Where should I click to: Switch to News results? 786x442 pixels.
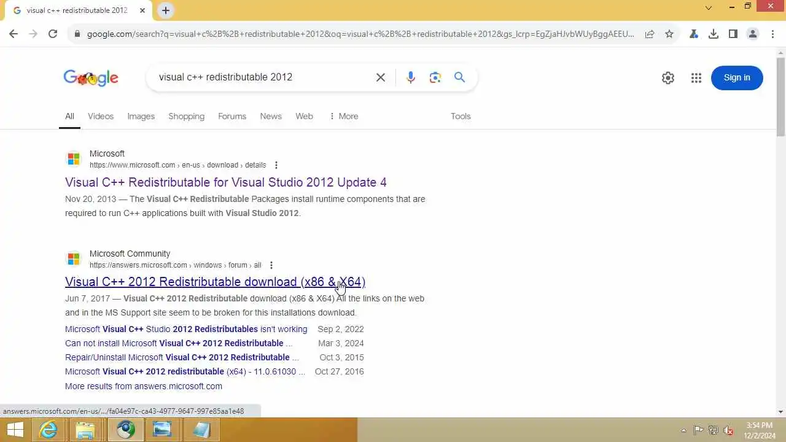tap(271, 116)
